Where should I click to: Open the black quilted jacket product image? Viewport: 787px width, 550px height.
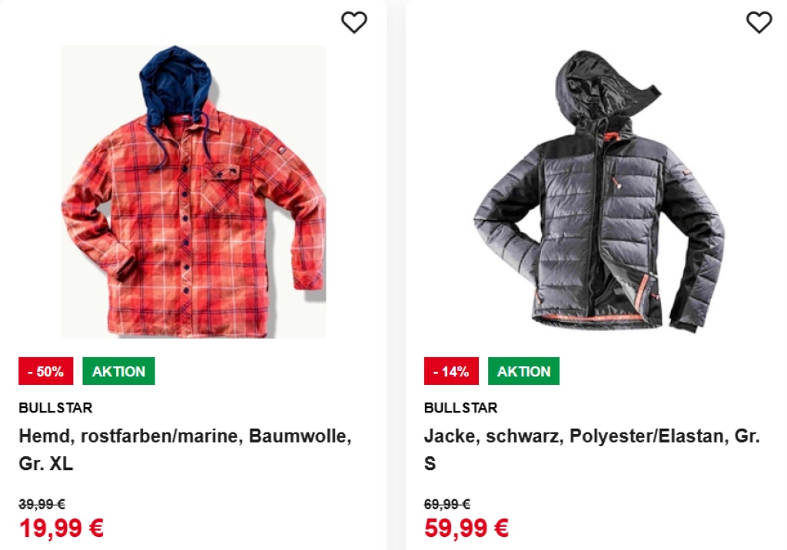coord(599,192)
